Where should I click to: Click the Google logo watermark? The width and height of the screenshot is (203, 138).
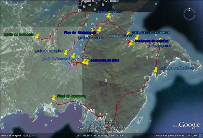189,125
